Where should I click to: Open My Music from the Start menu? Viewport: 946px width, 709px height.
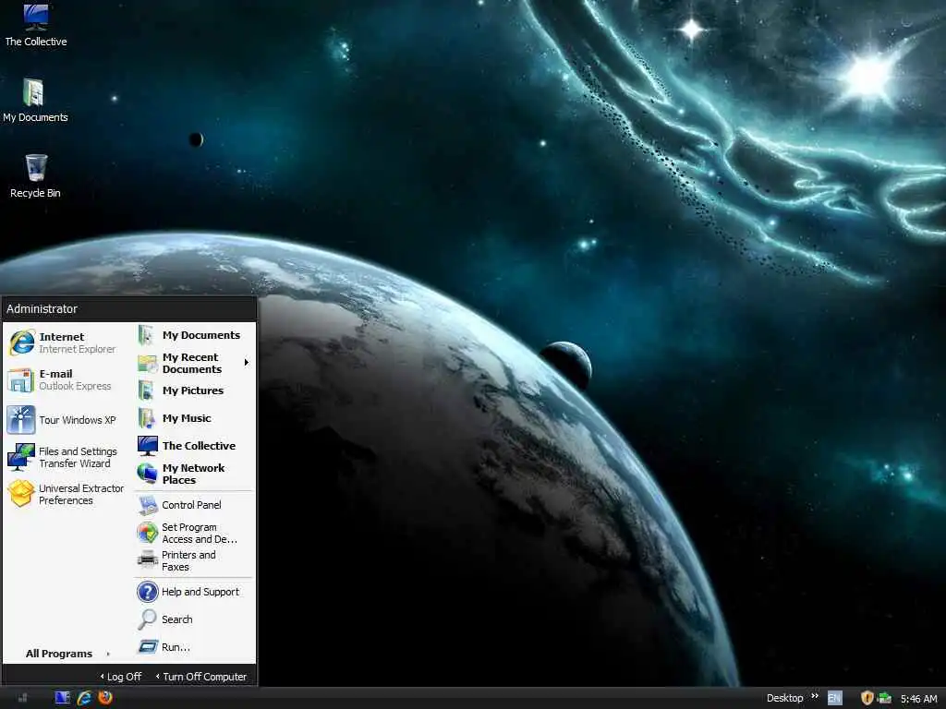[194, 418]
